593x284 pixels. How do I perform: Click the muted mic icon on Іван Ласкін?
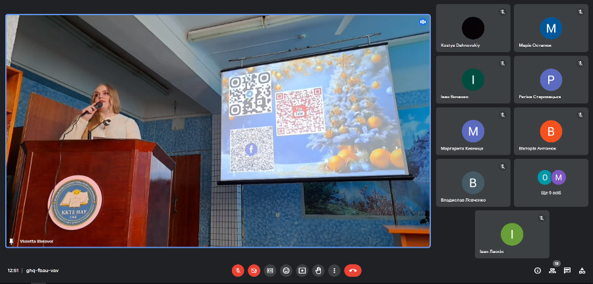click(x=541, y=218)
